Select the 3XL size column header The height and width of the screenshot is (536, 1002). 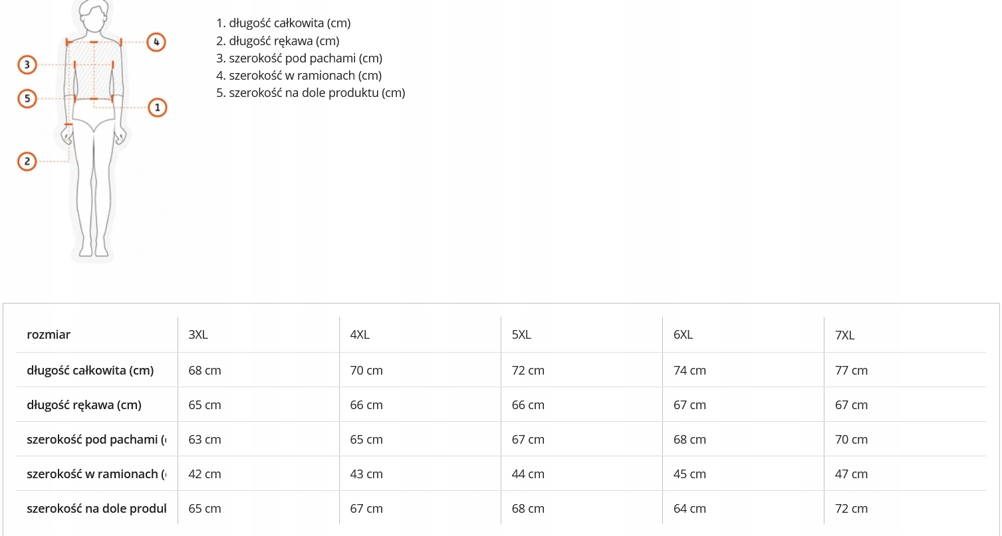[198, 335]
